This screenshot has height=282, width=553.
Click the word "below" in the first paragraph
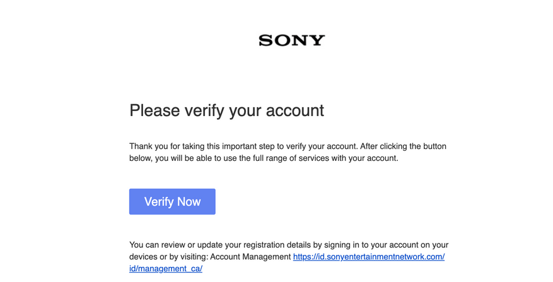pyautogui.click(x=140, y=158)
